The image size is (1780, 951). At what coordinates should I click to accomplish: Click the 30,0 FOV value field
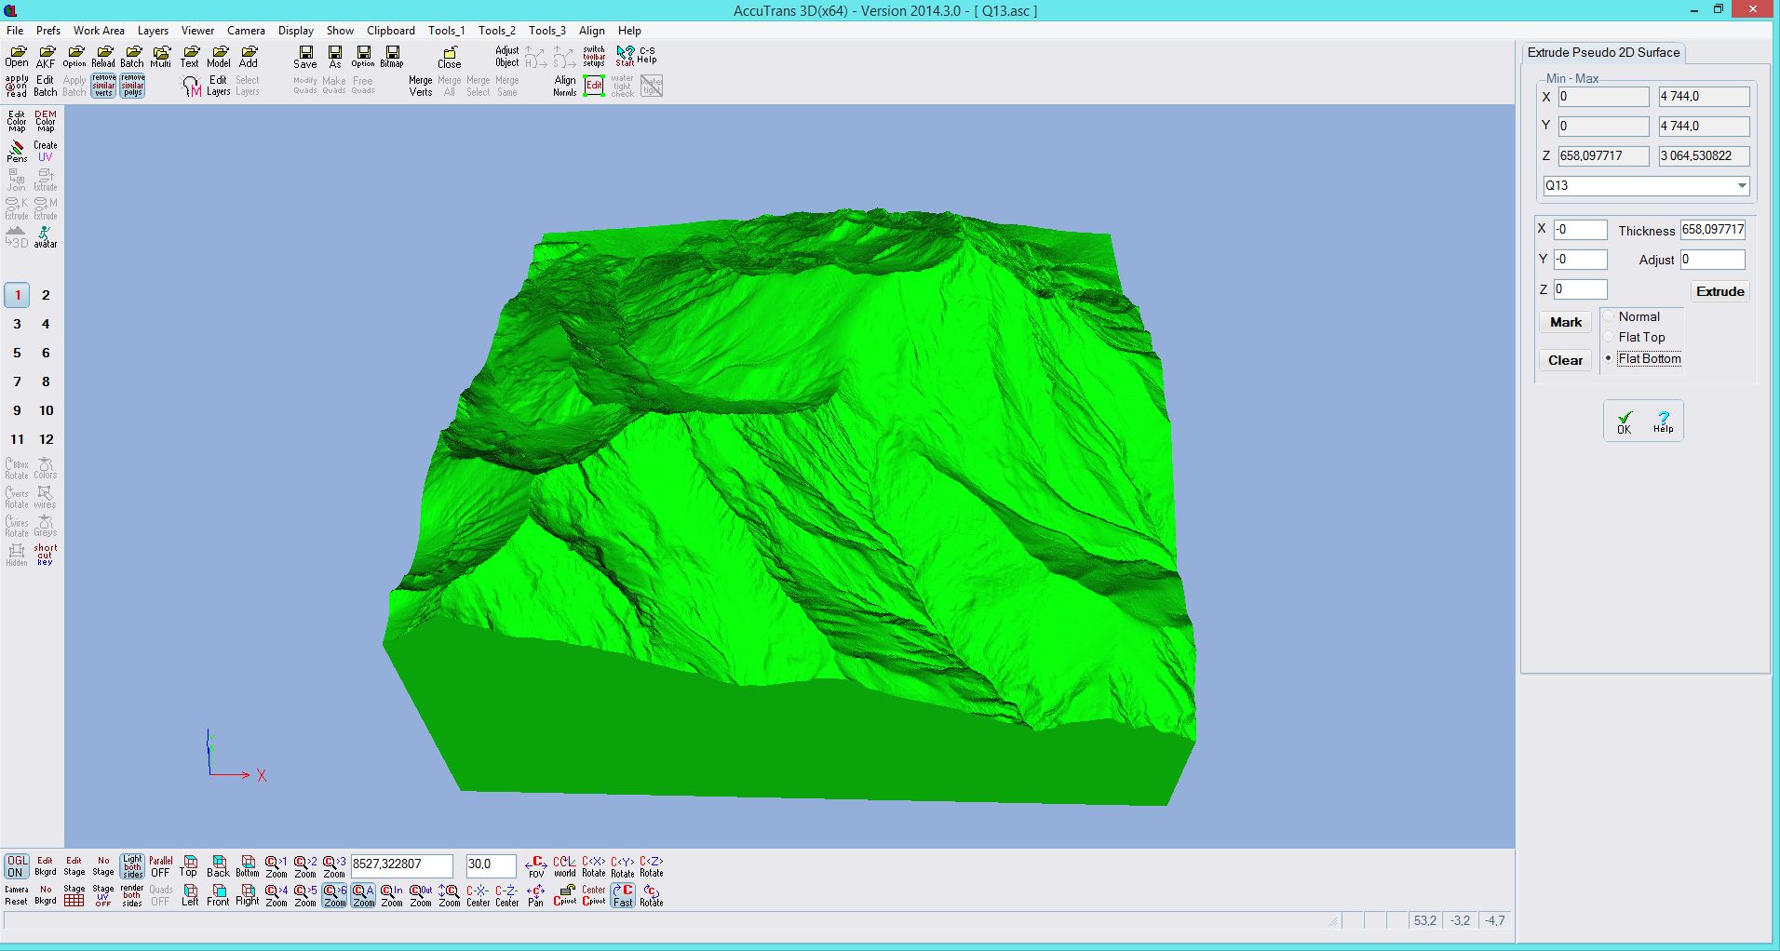coord(491,864)
